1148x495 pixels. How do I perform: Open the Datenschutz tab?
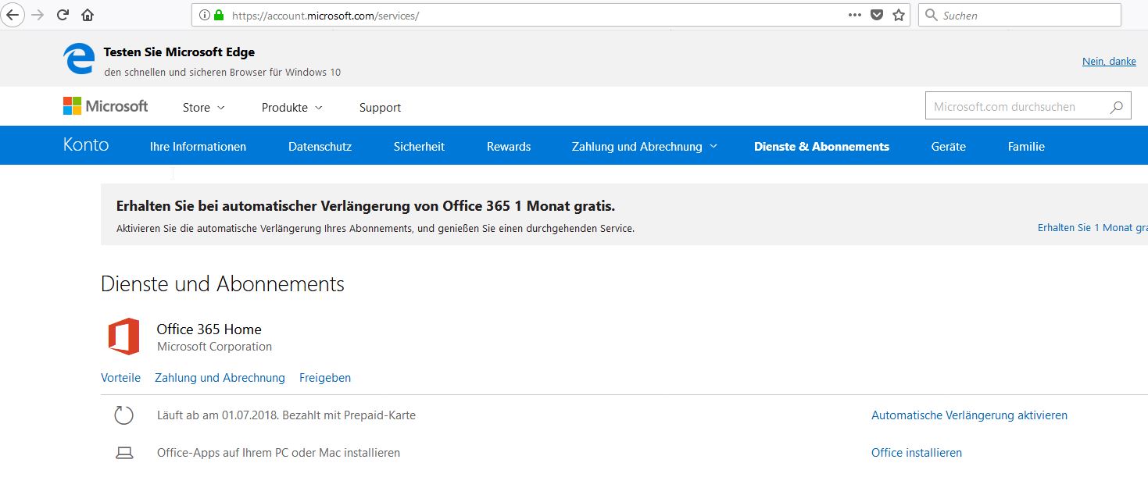[320, 146]
